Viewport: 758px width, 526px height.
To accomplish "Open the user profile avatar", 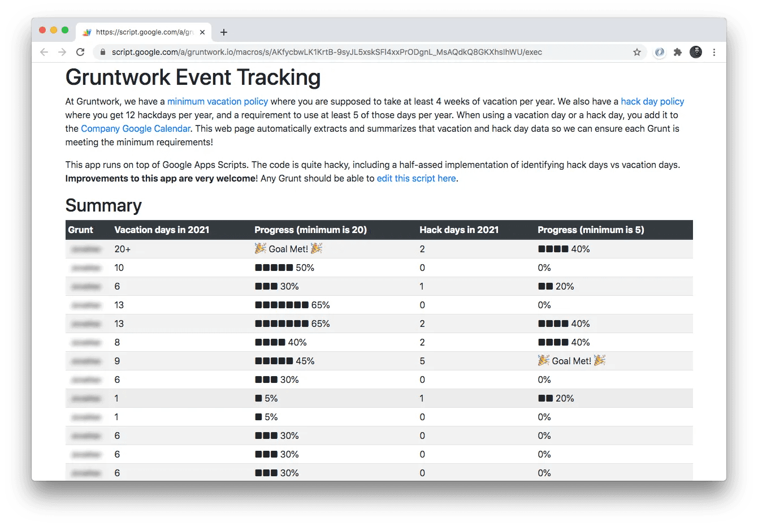I will [x=696, y=52].
